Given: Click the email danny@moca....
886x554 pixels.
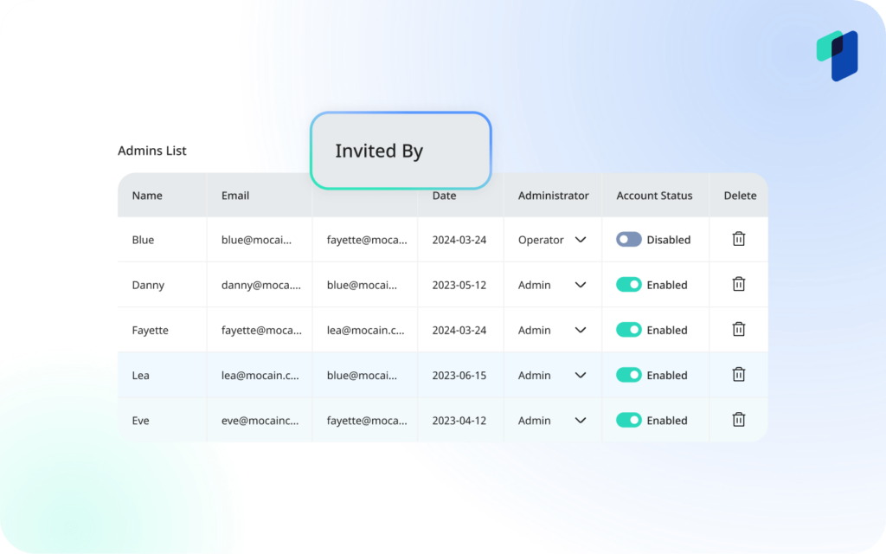Looking at the screenshot, I should click(261, 285).
